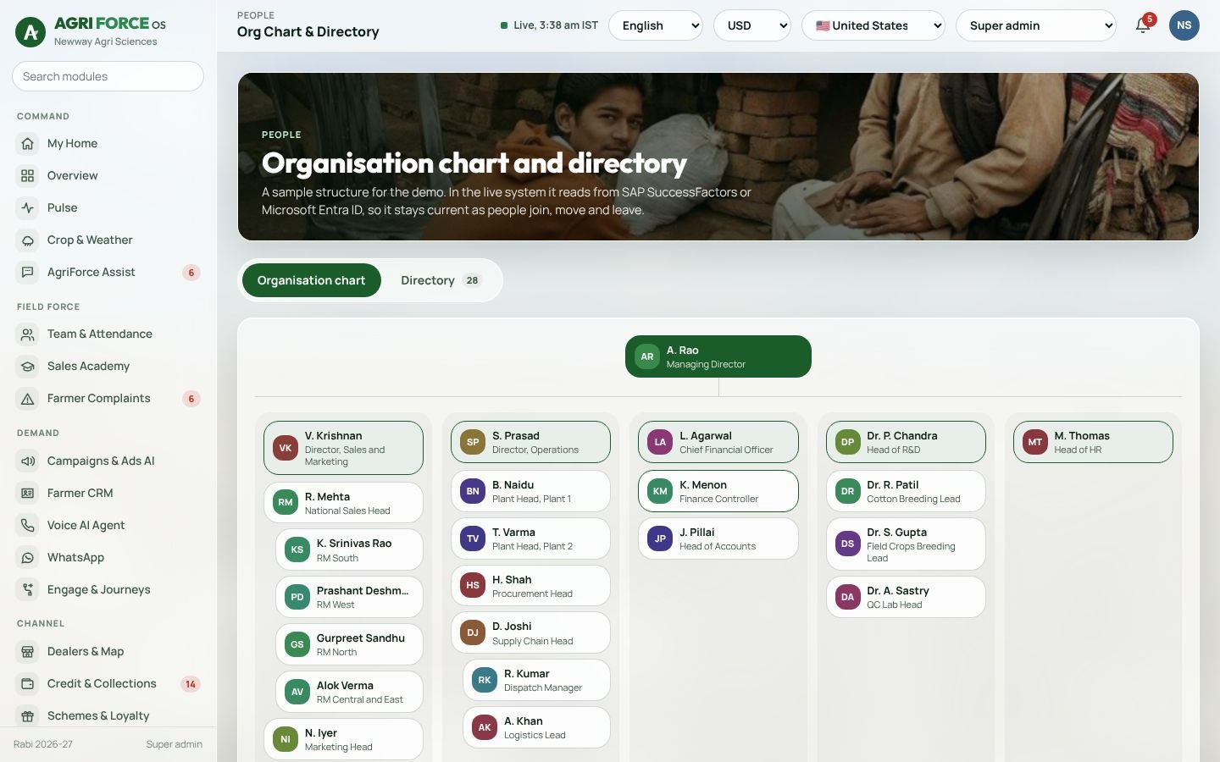Select Crop & Weather cloud icon
Viewport: 1220px width, 762px height.
pos(28,240)
